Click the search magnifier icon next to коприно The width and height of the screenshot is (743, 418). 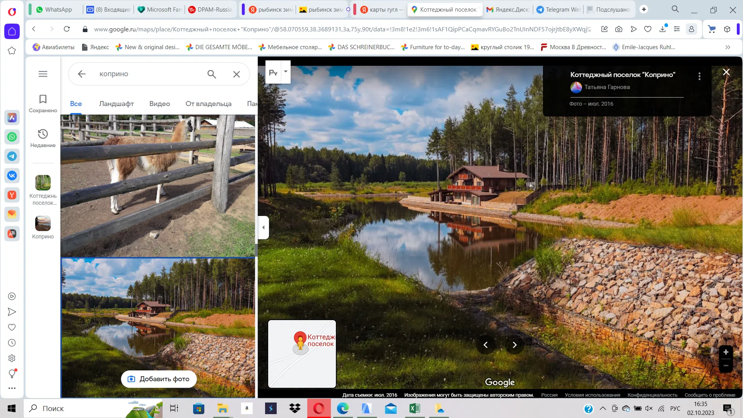pyautogui.click(x=212, y=74)
